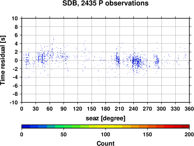The width and height of the screenshot is (194, 146).
Task: Click the x-axis tick label '90'
Action: click(x=64, y=109)
